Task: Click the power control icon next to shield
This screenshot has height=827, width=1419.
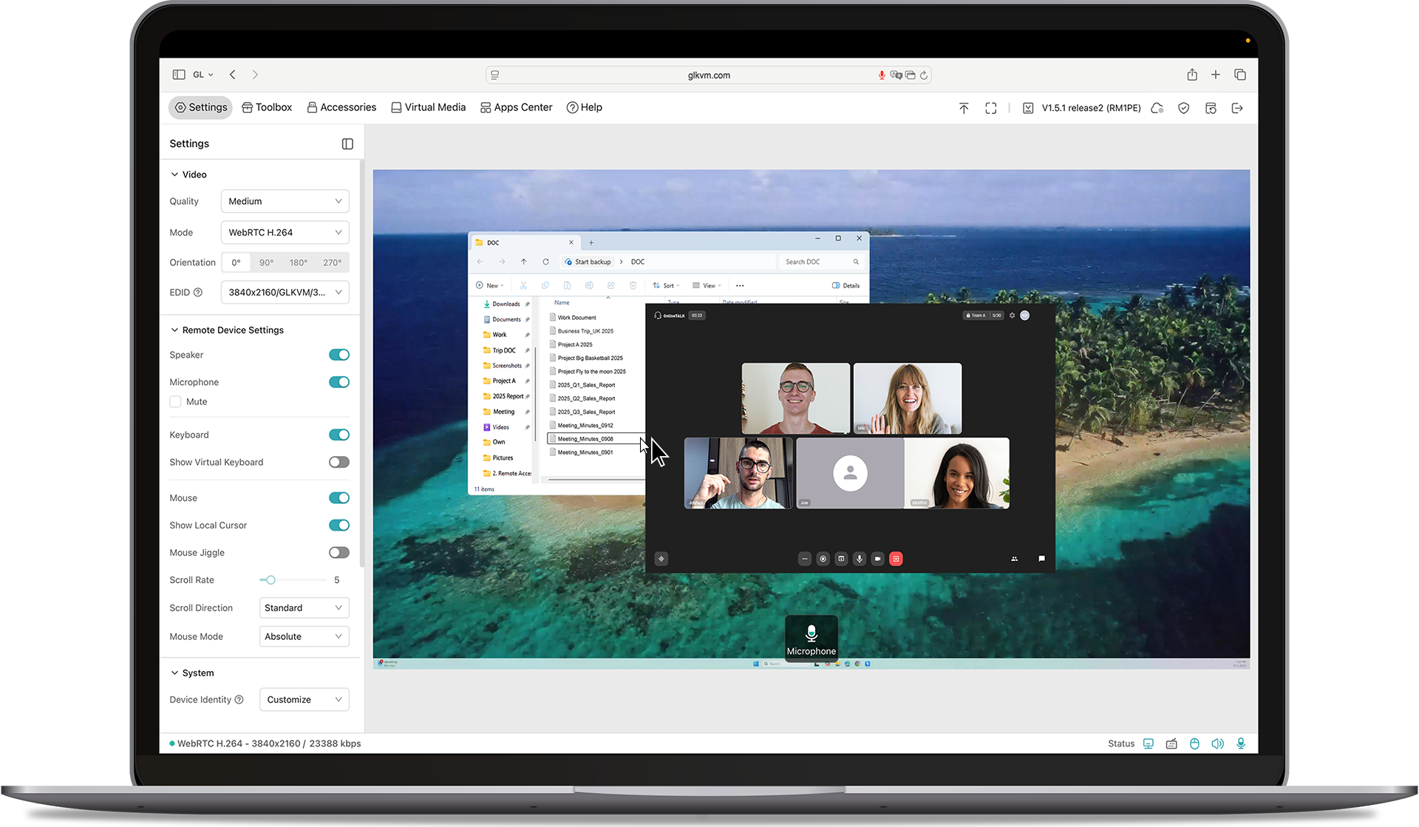Action: 1211,108
